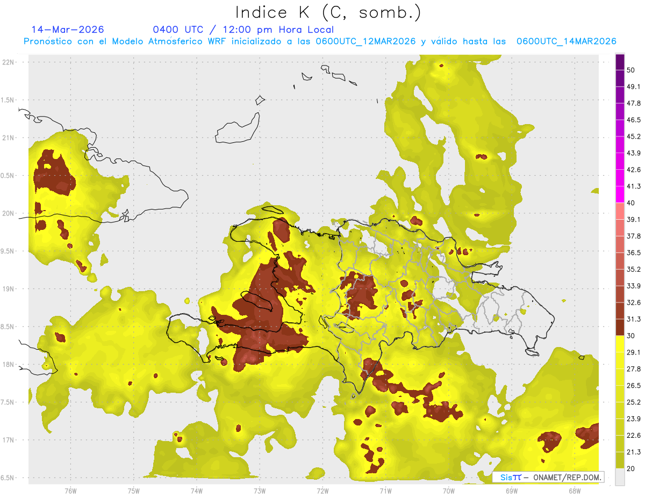Click the '73W' longitude label
645x498 pixels.
260,491
